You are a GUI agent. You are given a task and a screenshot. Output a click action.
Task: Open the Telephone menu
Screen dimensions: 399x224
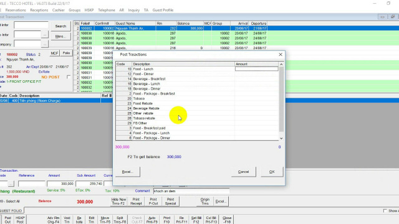click(107, 10)
